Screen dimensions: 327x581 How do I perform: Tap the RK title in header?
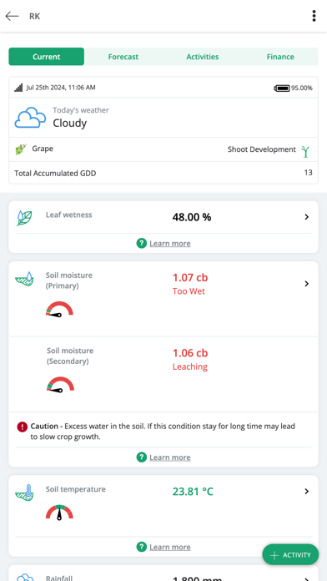click(x=34, y=17)
